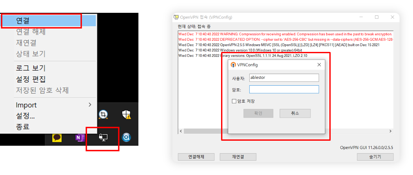The height and width of the screenshot is (175, 413).
Task: Click 연결해제 button in OpenVPN window
Action: (196, 157)
